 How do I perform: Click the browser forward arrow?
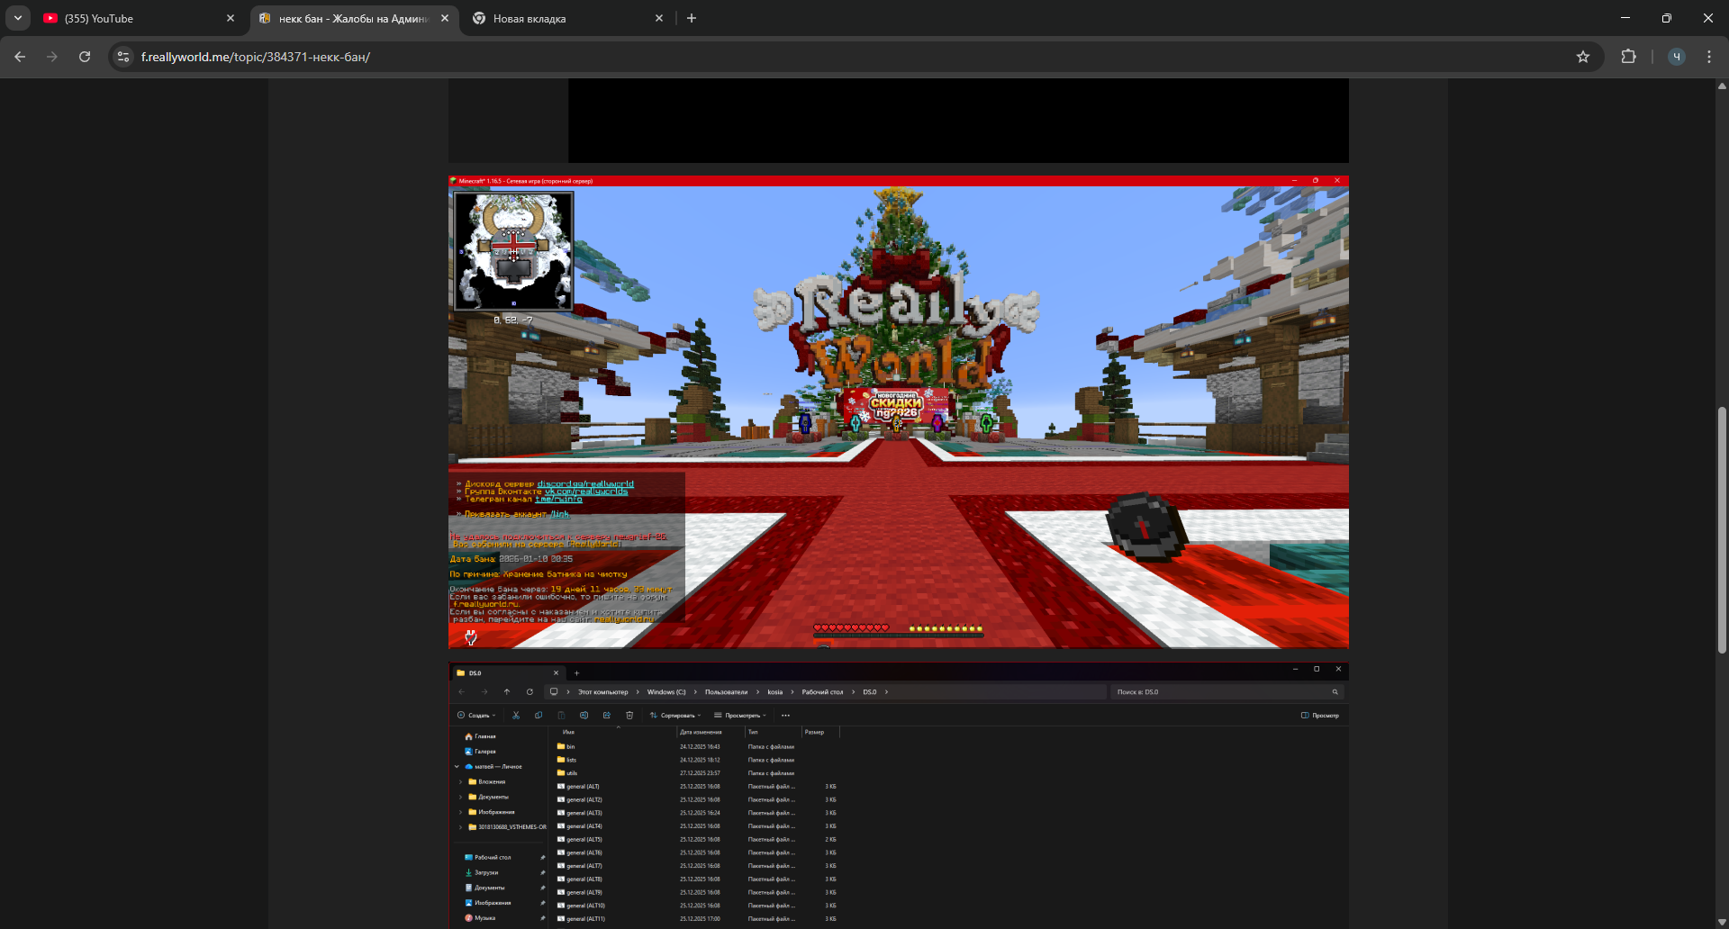[52, 57]
